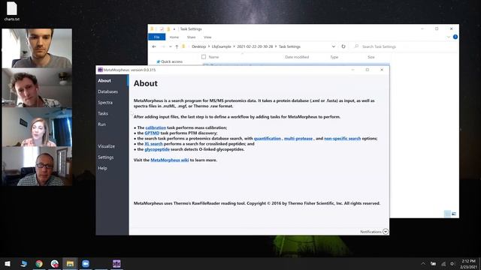Open Explorer help question mark icon

click(455, 37)
